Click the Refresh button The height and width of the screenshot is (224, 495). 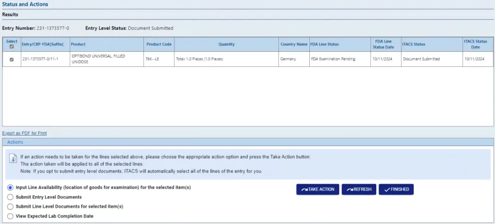tap(359, 189)
